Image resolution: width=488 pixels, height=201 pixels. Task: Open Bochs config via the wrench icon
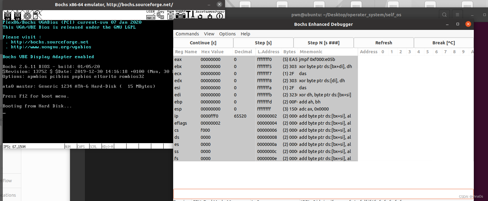point(190,15)
